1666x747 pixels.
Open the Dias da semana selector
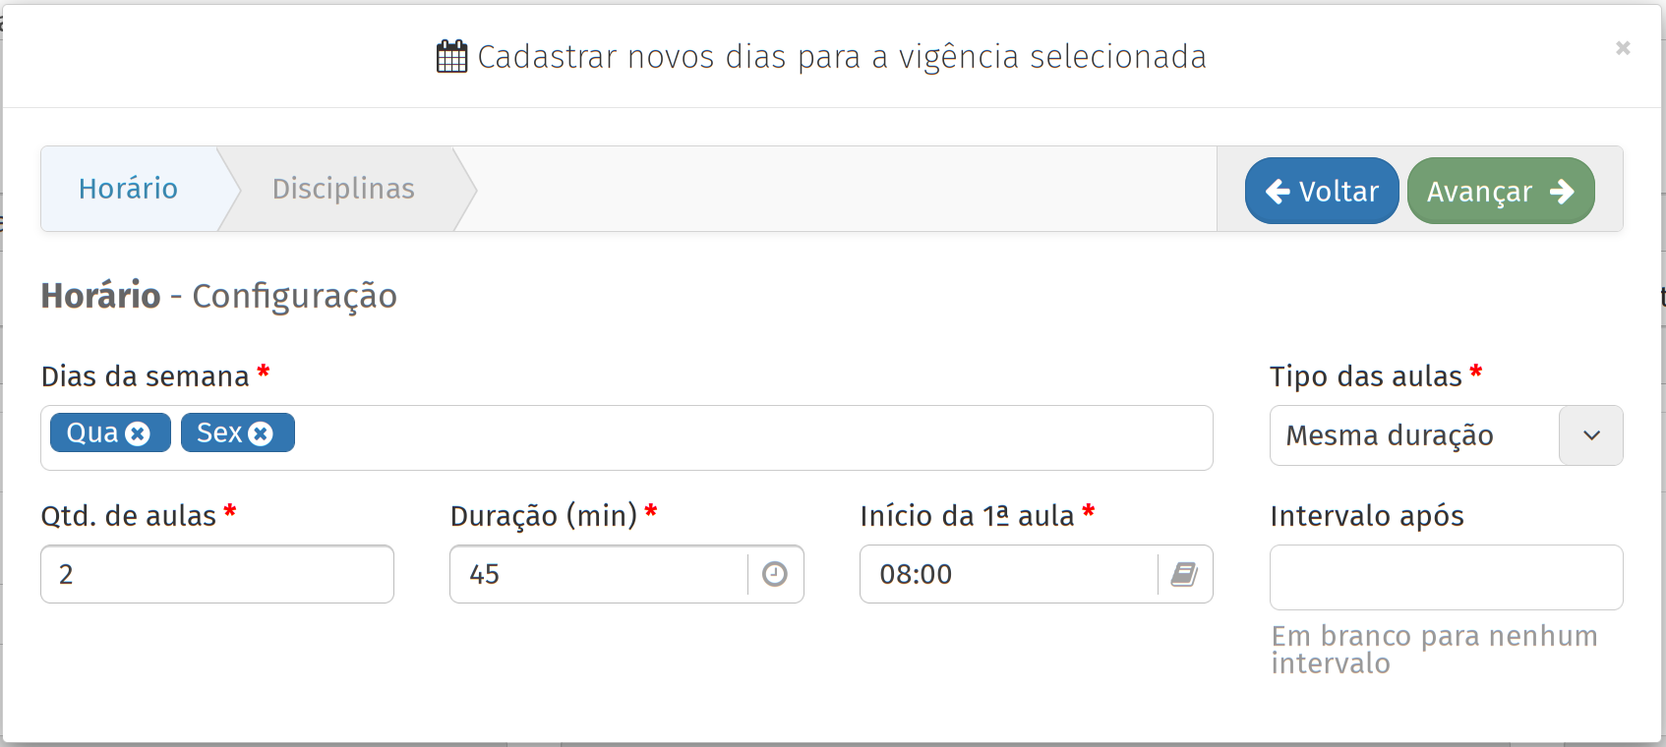coord(747,437)
